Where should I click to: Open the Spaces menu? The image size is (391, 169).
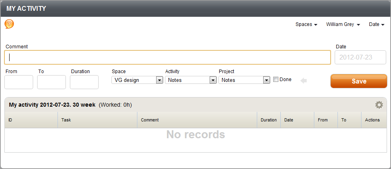306,24
